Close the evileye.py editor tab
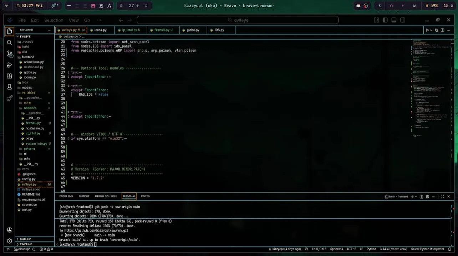Viewport: 458px width, 256px height. (84, 30)
